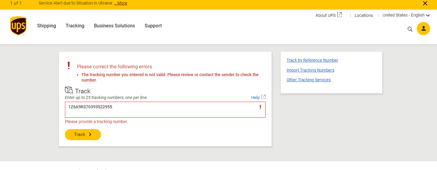
Task: Open the user account profile icon
Action: tap(423, 29)
